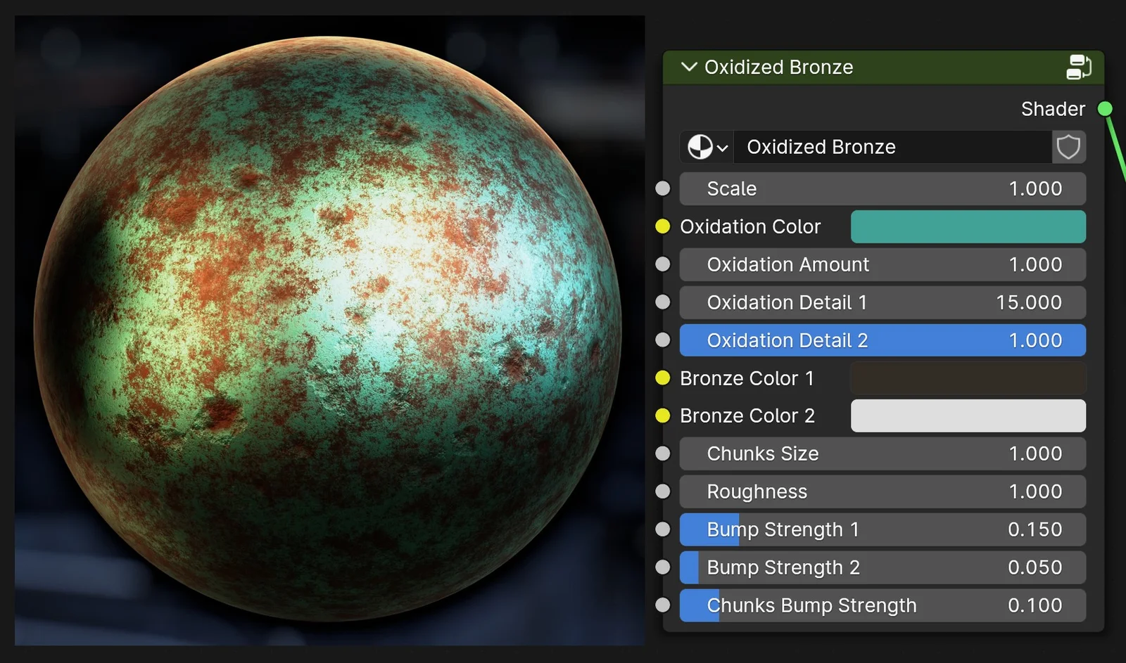1126x663 pixels.
Task: Click the yellow Bronze Color 1 input socket
Action: click(x=662, y=378)
